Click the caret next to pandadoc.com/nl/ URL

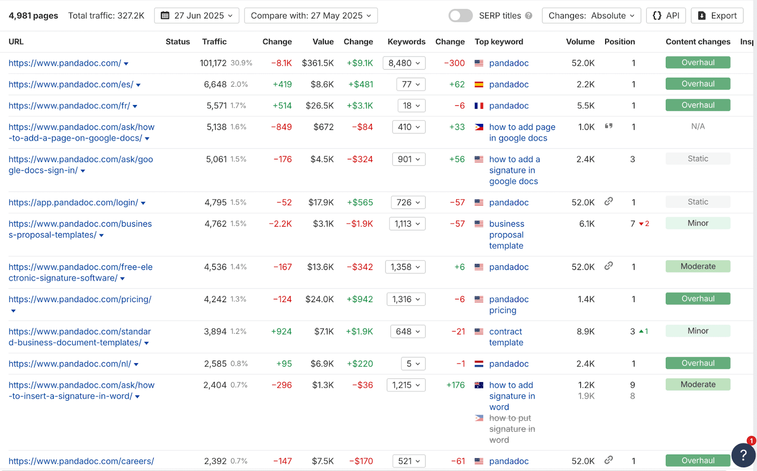136,365
